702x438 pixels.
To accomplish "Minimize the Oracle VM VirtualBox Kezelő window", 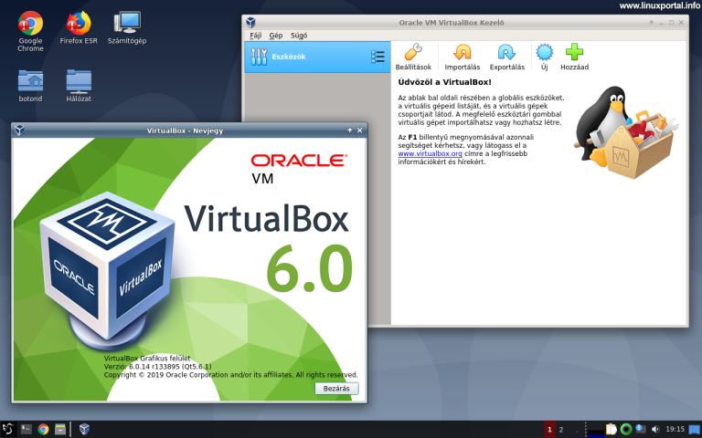I will point(661,22).
